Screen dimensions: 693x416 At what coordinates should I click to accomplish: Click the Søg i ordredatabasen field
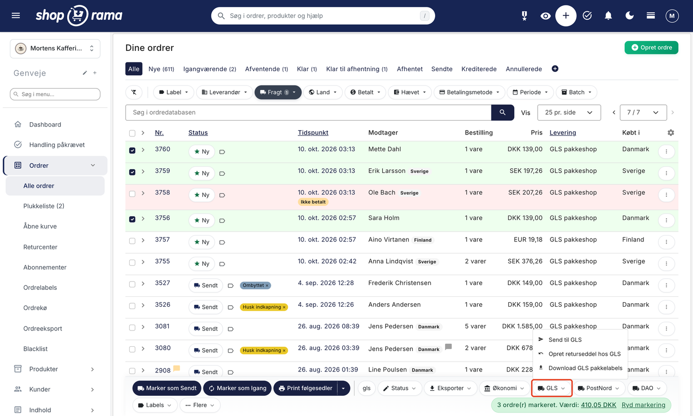[308, 113]
